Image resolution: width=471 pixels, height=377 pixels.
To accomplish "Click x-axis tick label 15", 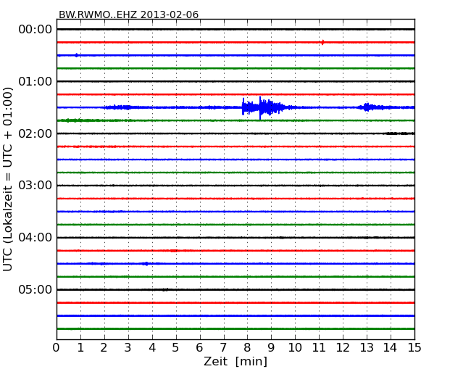I will pyautogui.click(x=414, y=348).
